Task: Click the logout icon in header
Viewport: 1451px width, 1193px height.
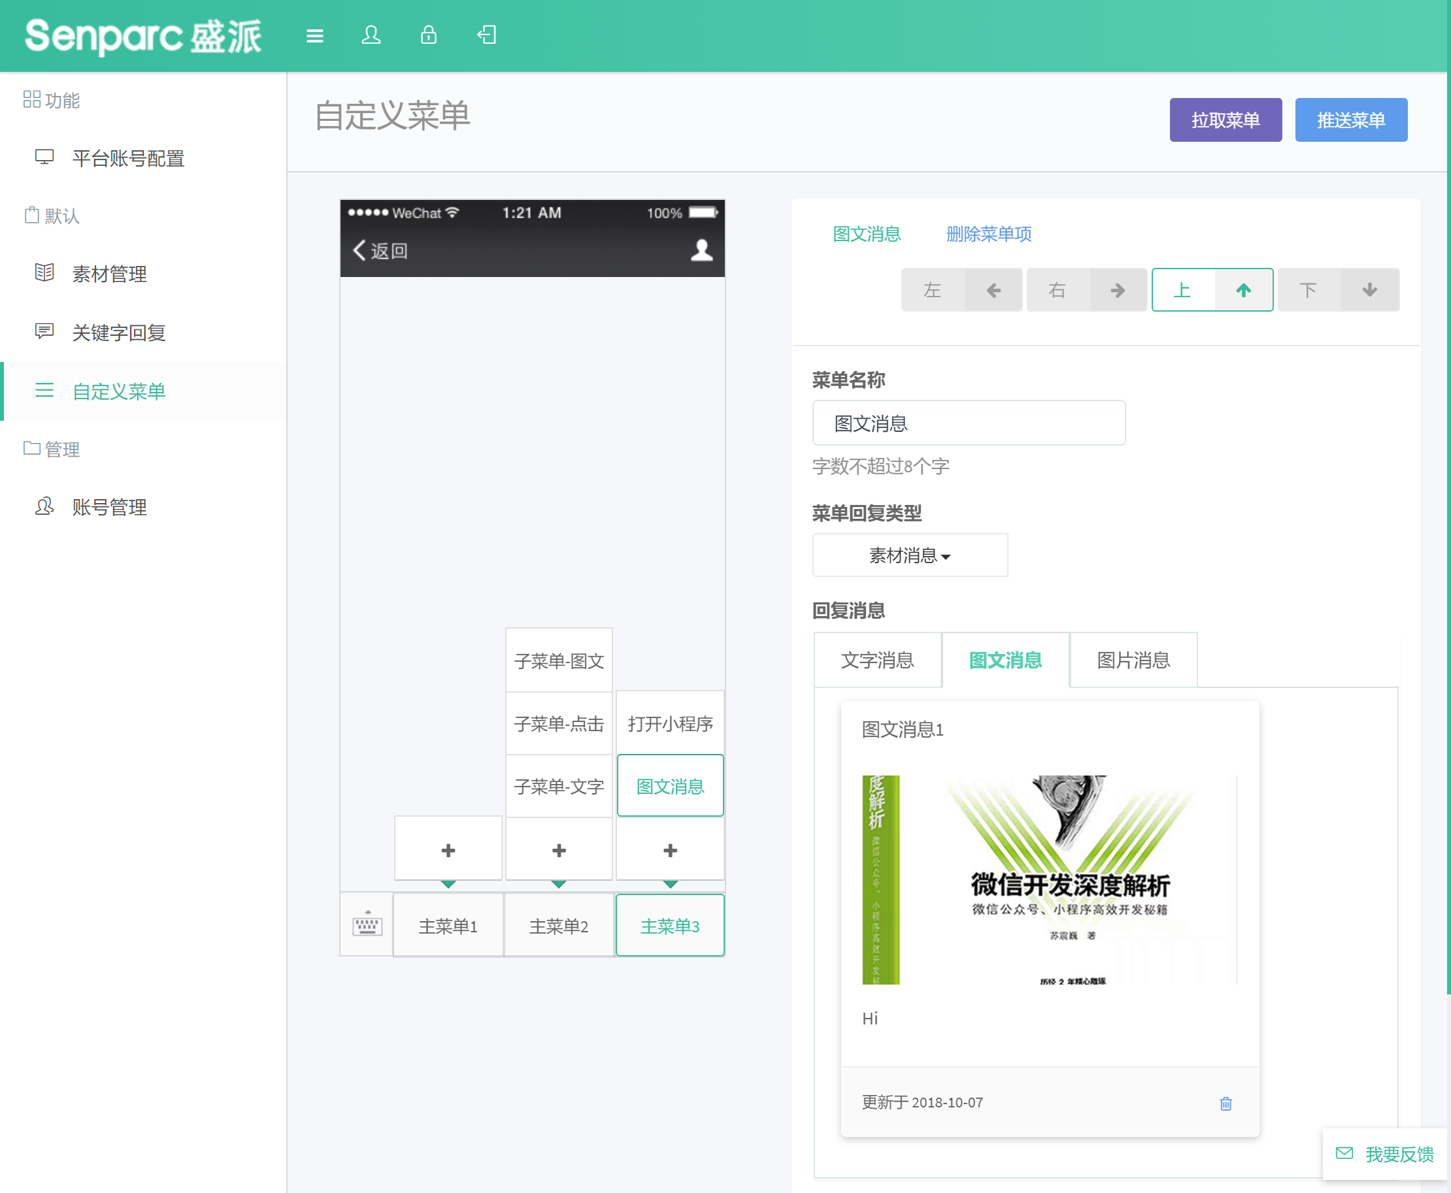Action: [487, 35]
